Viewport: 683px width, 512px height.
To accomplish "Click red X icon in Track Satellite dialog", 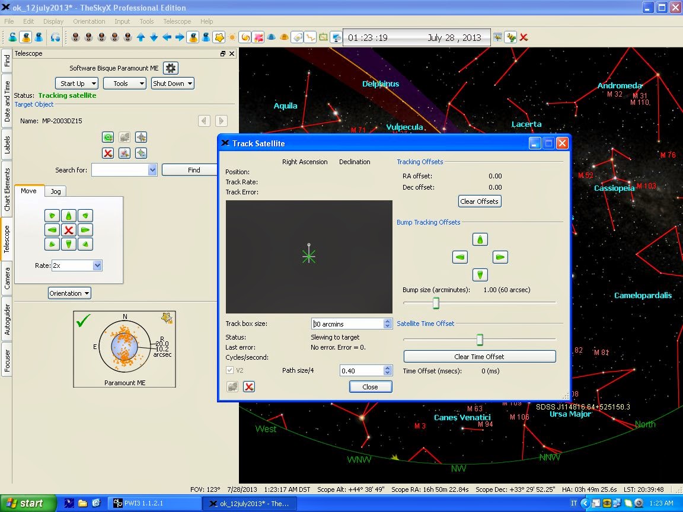I will (249, 386).
